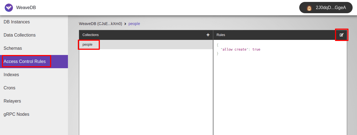Click the breadcrumb chevron separator
Image resolution: width=357 pixels, height=135 pixels.
click(x=125, y=24)
